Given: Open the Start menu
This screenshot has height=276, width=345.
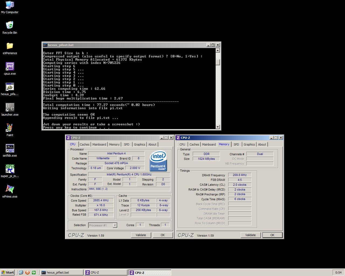Looking at the screenshot, I should (x=8, y=272).
